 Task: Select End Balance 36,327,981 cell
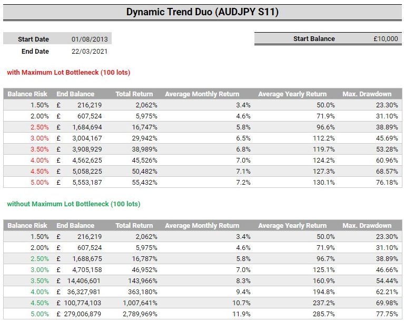pos(84,292)
